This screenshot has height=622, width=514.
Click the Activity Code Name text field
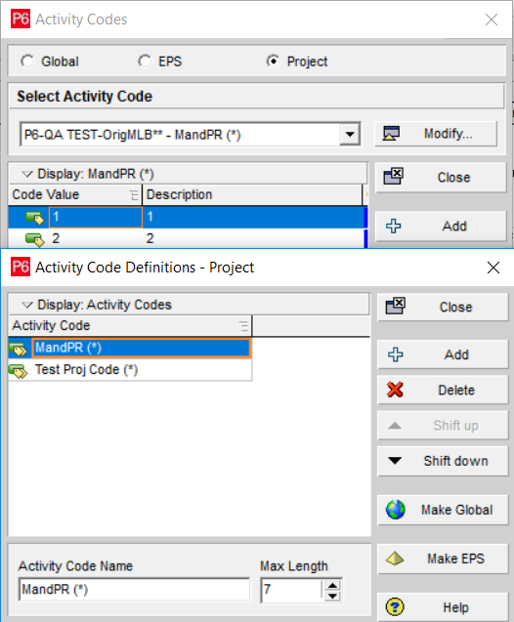(134, 590)
